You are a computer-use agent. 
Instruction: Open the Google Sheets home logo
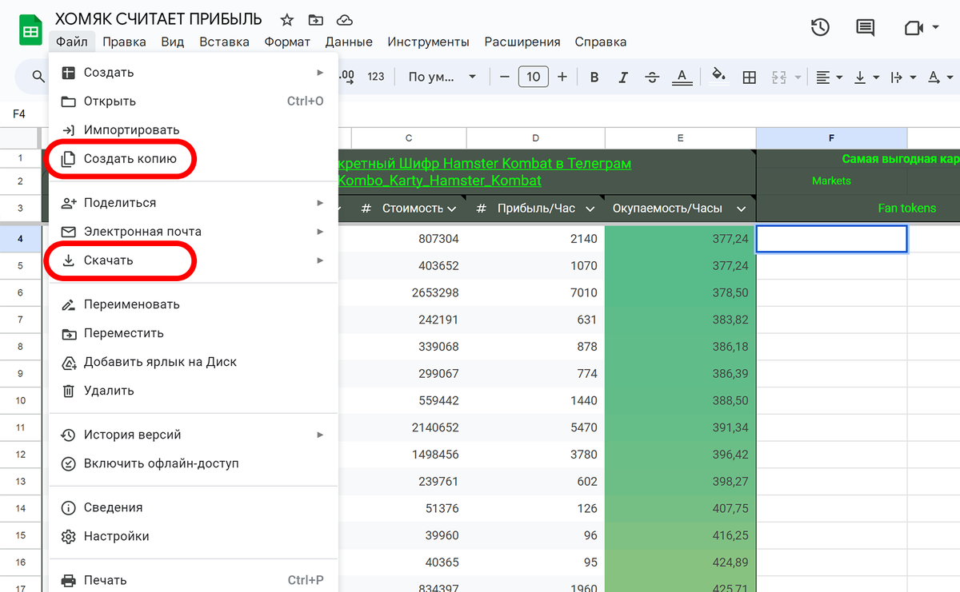click(x=30, y=32)
